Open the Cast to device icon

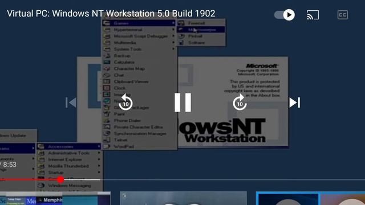(x=313, y=15)
